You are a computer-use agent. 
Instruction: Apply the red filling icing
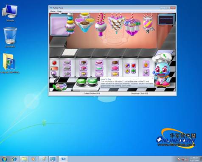[99, 63]
